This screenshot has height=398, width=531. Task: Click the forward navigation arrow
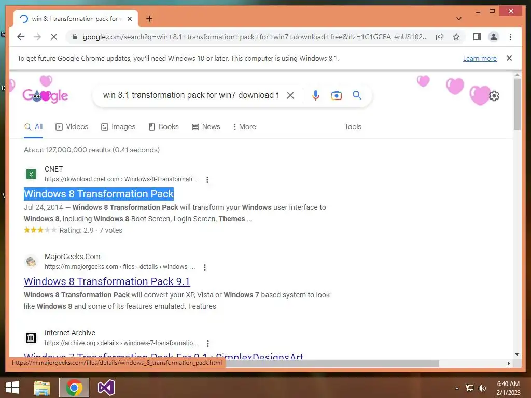tap(37, 37)
